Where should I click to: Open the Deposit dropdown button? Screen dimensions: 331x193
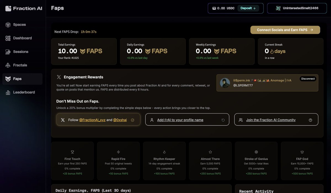tap(248, 8)
